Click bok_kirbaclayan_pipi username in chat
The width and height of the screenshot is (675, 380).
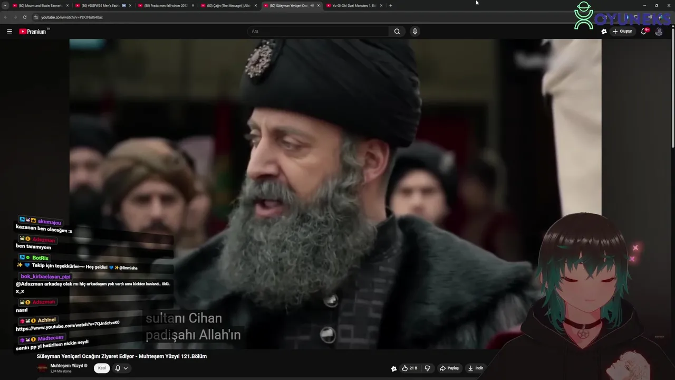pyautogui.click(x=45, y=277)
